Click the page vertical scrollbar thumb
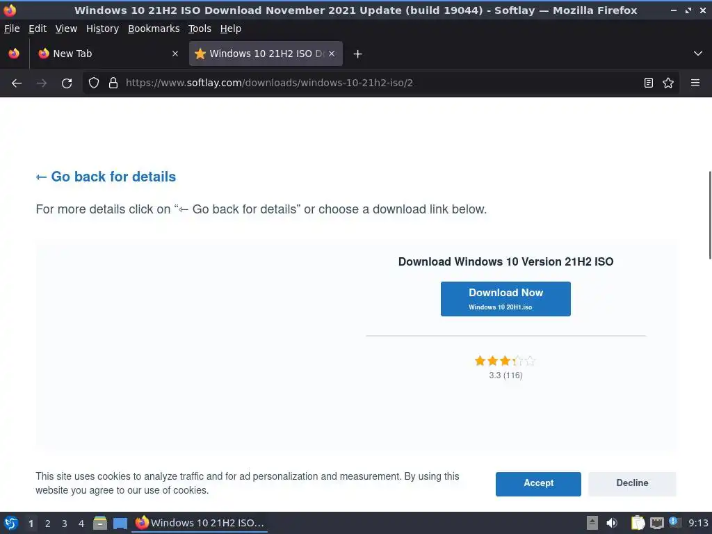The height and width of the screenshot is (534, 712). pyautogui.click(x=710, y=216)
